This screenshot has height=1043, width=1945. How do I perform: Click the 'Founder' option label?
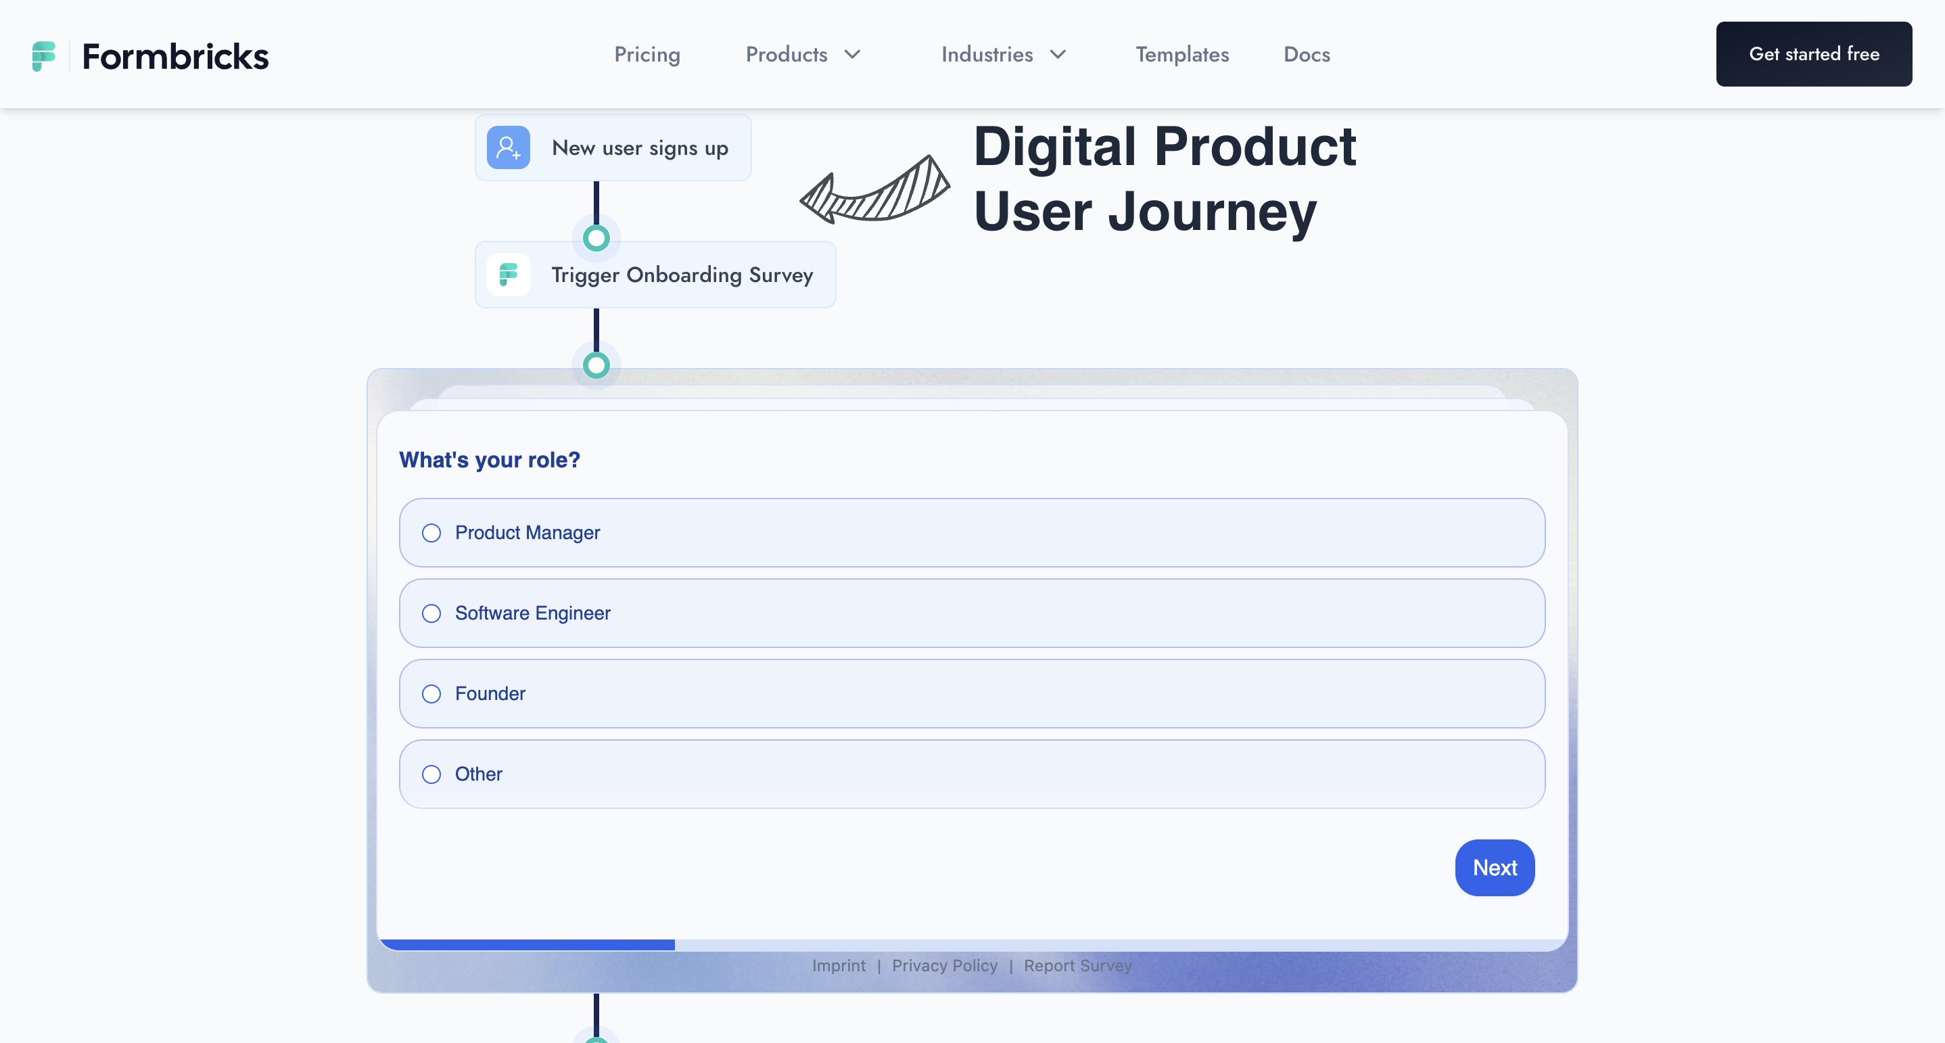coord(490,694)
